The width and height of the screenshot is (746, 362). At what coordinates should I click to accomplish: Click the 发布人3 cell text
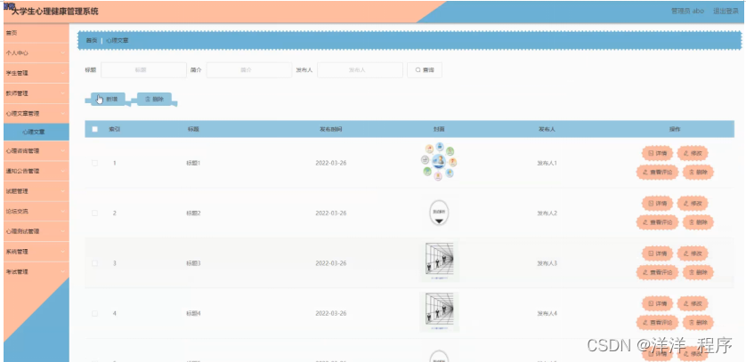point(547,263)
